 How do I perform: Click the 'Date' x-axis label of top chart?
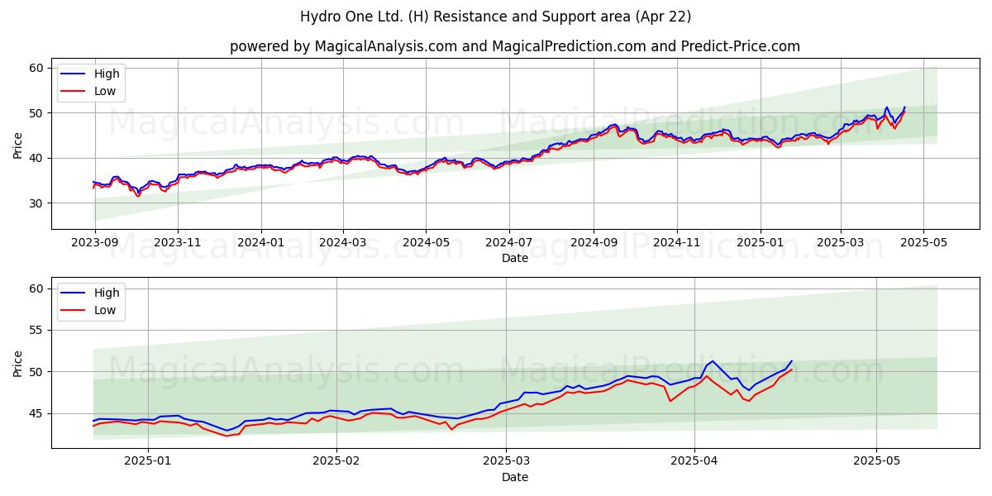(x=515, y=258)
